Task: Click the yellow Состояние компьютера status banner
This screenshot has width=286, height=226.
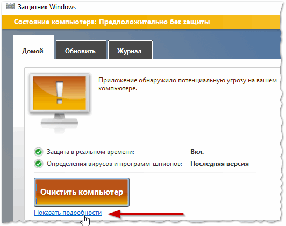Action: click(x=141, y=22)
